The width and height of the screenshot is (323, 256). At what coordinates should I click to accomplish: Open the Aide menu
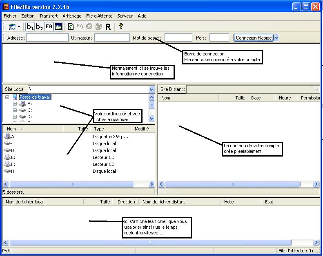point(142,16)
